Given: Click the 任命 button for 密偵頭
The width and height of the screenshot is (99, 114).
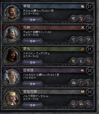Looking at the screenshot, I should point(33,84).
